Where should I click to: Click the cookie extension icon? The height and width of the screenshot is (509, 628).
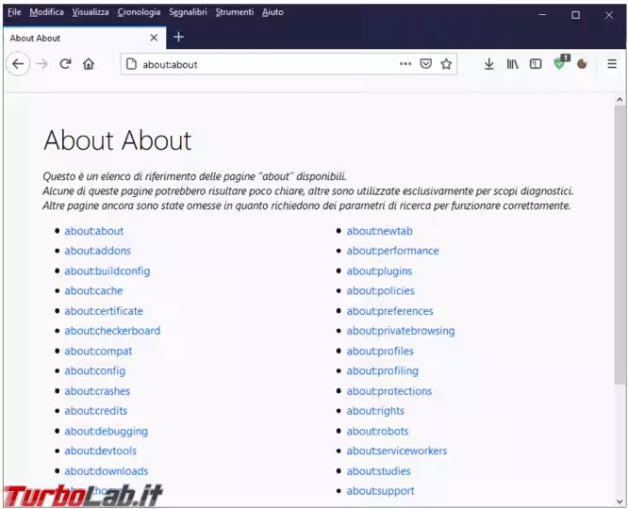(x=583, y=64)
